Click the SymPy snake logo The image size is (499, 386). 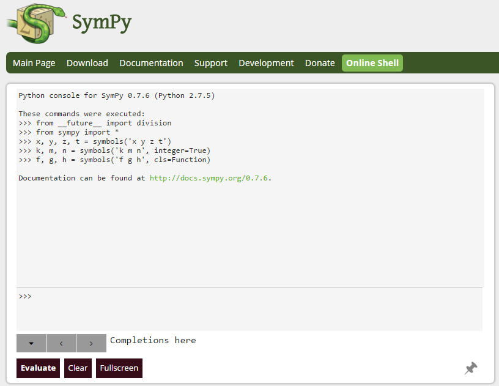[34, 23]
